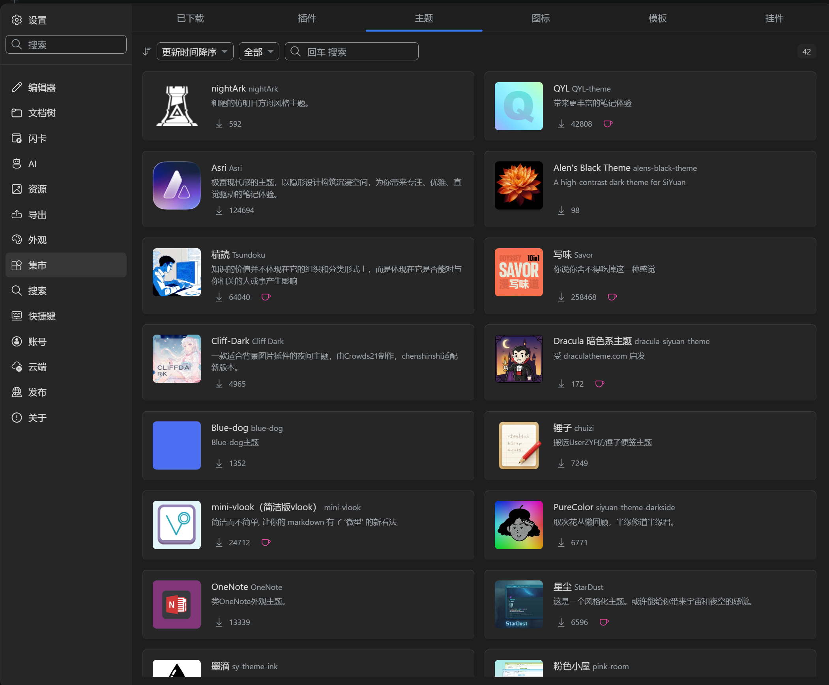Expand the 更新时间降序 sort dropdown

click(x=195, y=52)
